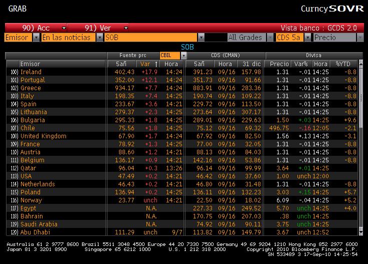
Task: Click the %YTD column header
Action: point(343,64)
